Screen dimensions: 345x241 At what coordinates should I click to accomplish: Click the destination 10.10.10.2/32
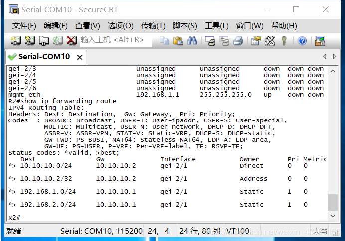(x=46, y=179)
